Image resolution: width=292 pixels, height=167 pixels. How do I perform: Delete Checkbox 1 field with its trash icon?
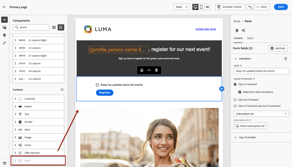(285, 59)
